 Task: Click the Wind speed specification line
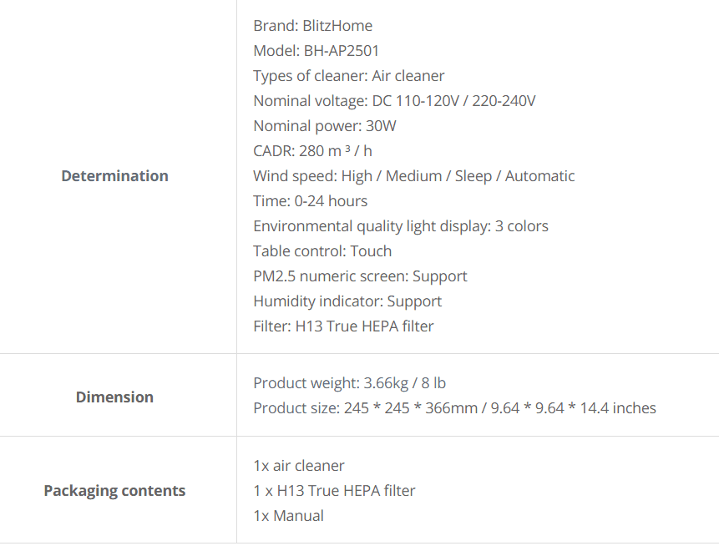tap(414, 176)
